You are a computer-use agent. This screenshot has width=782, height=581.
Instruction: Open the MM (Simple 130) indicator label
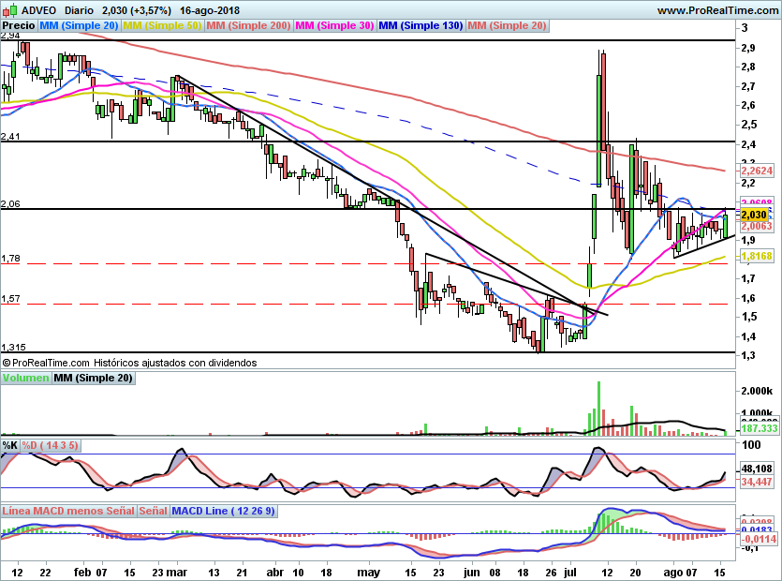(421, 25)
